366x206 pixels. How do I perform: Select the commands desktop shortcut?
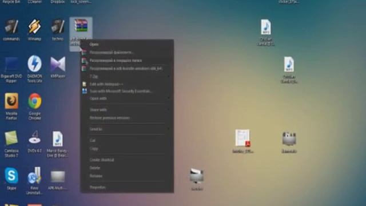[11, 30]
